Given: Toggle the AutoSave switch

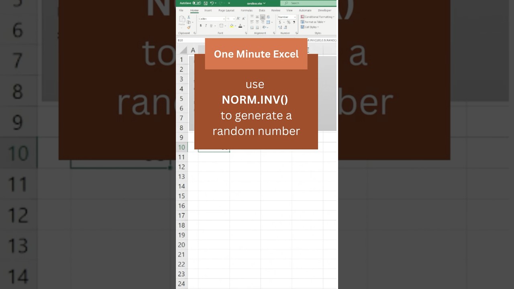Looking at the screenshot, I should (197, 3).
